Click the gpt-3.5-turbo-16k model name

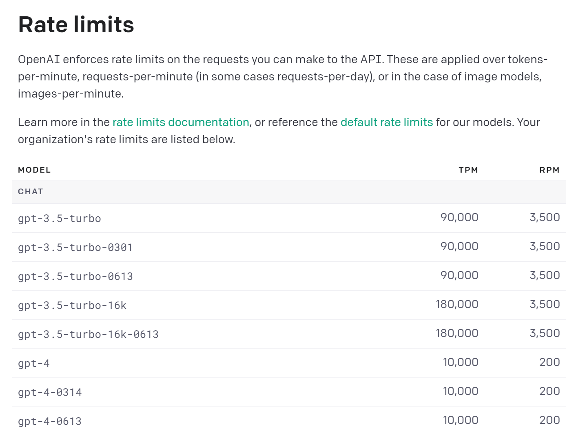click(72, 305)
